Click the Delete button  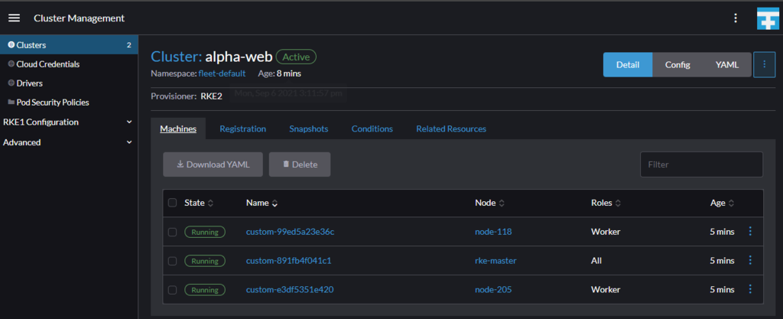(300, 164)
